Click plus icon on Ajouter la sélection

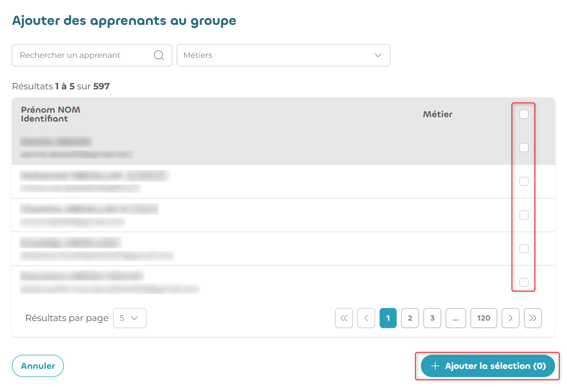pos(435,366)
